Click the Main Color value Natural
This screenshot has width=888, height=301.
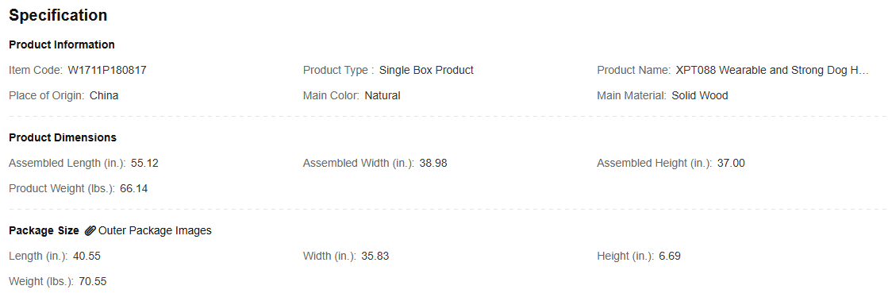pos(382,96)
